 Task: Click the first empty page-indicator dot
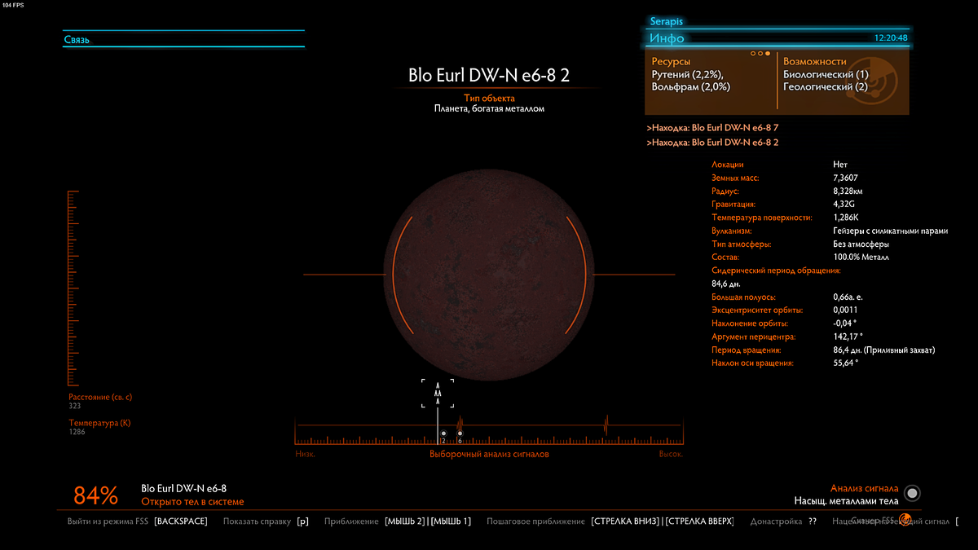[x=753, y=54]
